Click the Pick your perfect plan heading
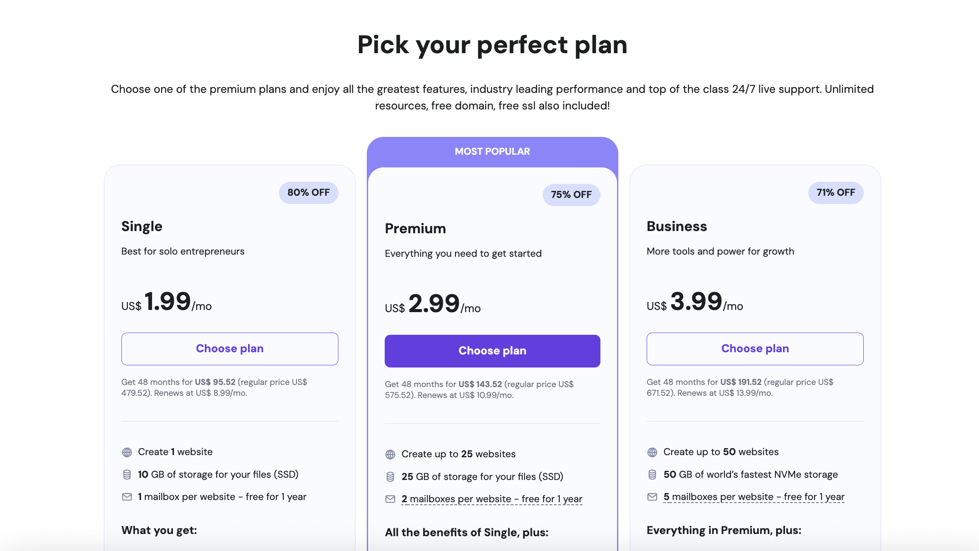979x551 pixels. [x=492, y=44]
